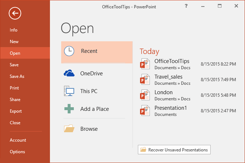Select the Recent location label
Screen dimensions: 245x163
pos(89,51)
